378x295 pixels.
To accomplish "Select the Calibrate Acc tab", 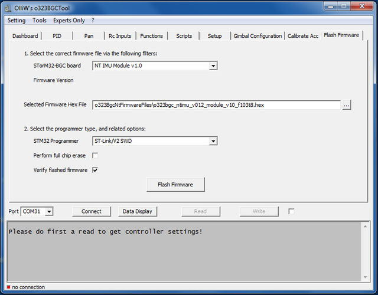I will point(303,36).
